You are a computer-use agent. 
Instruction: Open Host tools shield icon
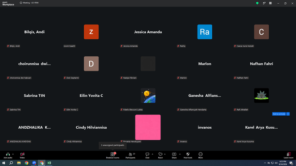pos(188,154)
